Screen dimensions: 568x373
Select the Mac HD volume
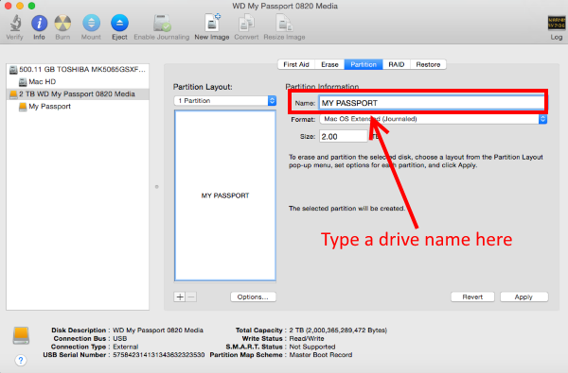point(78,82)
